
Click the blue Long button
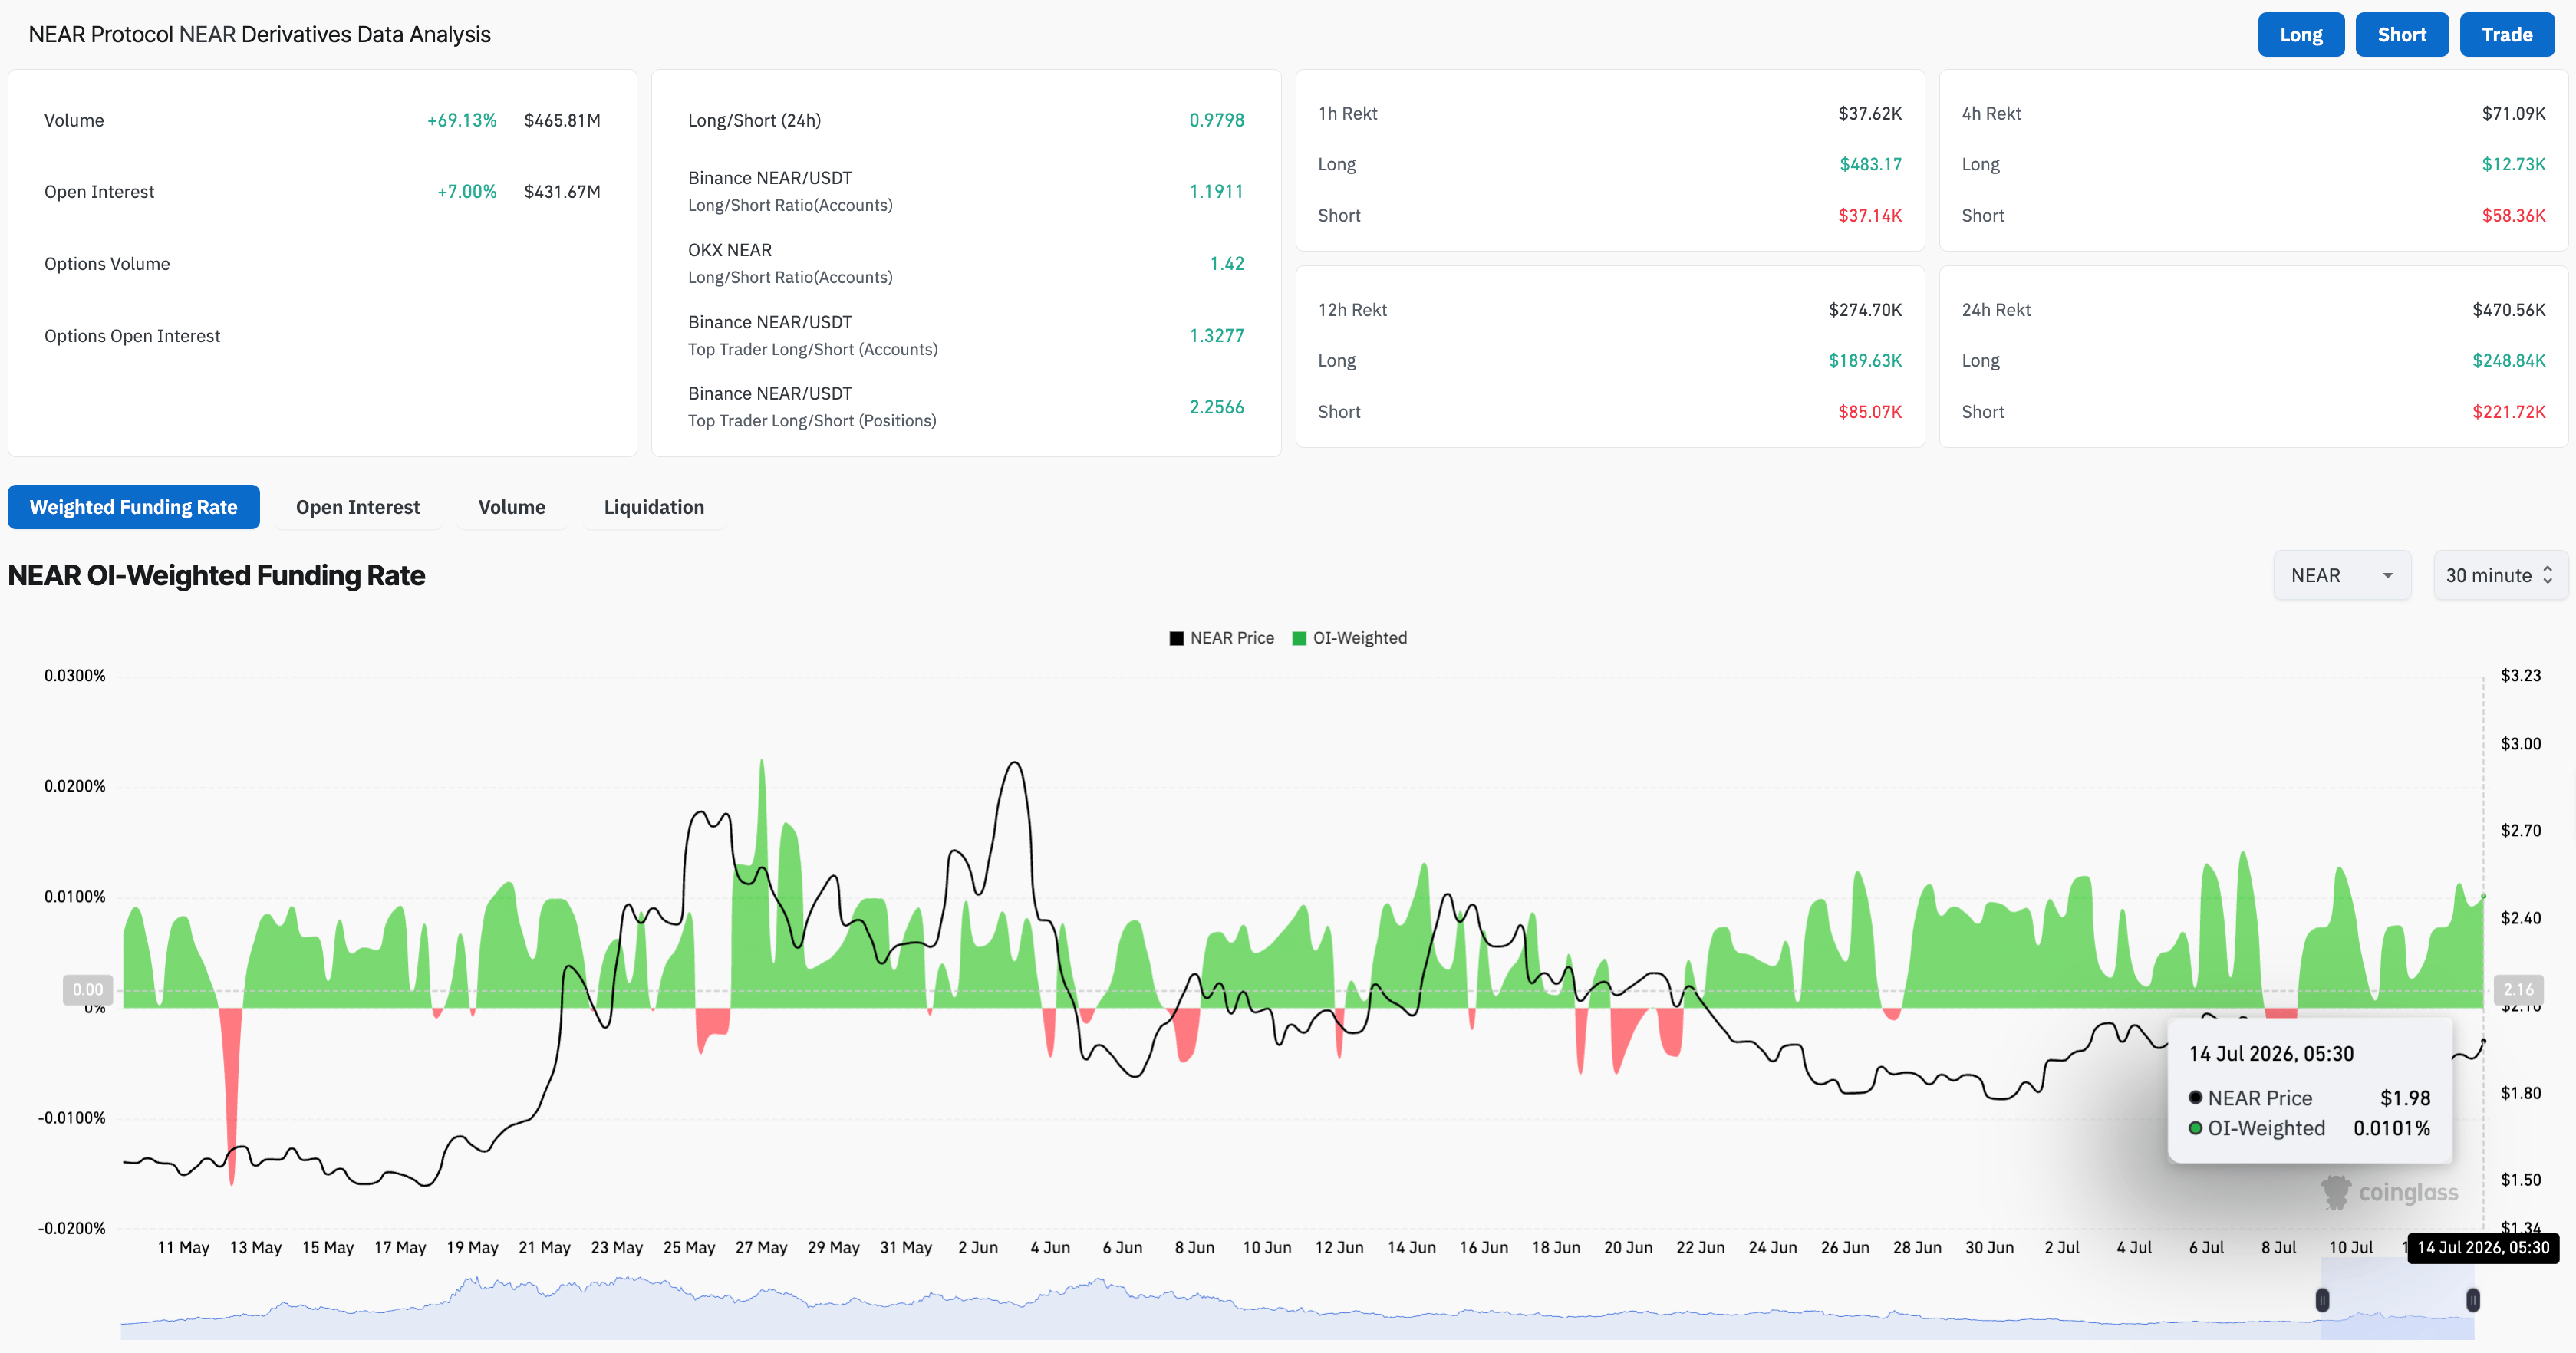pyautogui.click(x=2301, y=35)
